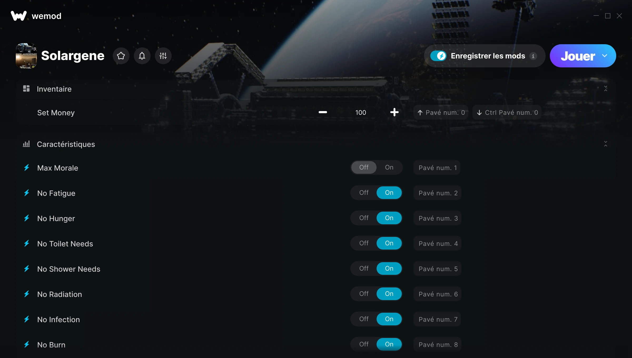Turn Max Morale On
This screenshot has height=358, width=632.
[x=389, y=167]
